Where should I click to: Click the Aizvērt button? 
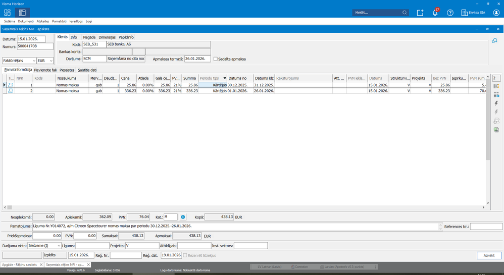click(489, 255)
